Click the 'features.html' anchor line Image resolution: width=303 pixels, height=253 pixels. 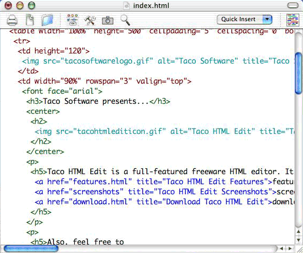click(x=165, y=182)
